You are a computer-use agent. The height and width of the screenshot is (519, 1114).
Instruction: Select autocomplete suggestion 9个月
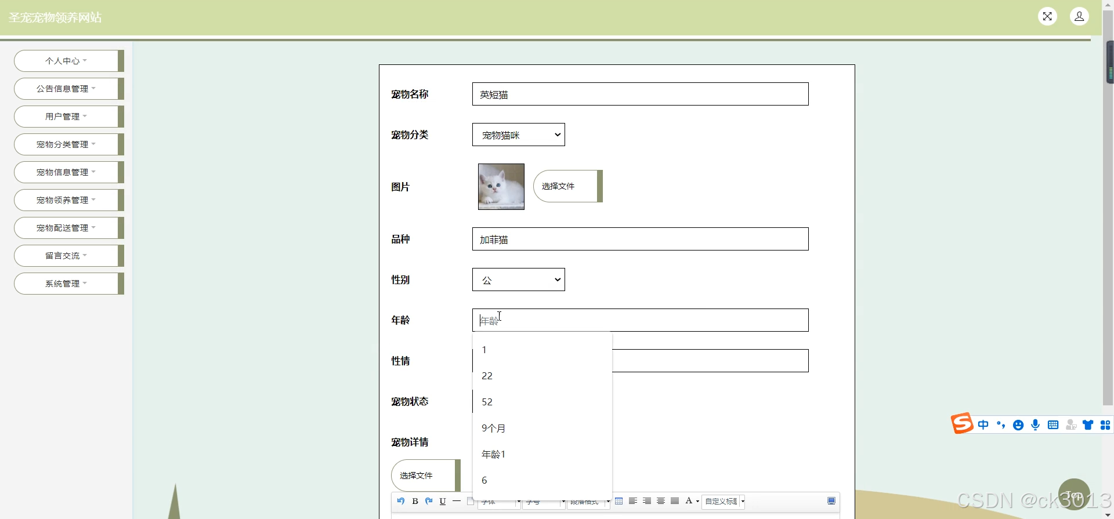(542, 428)
